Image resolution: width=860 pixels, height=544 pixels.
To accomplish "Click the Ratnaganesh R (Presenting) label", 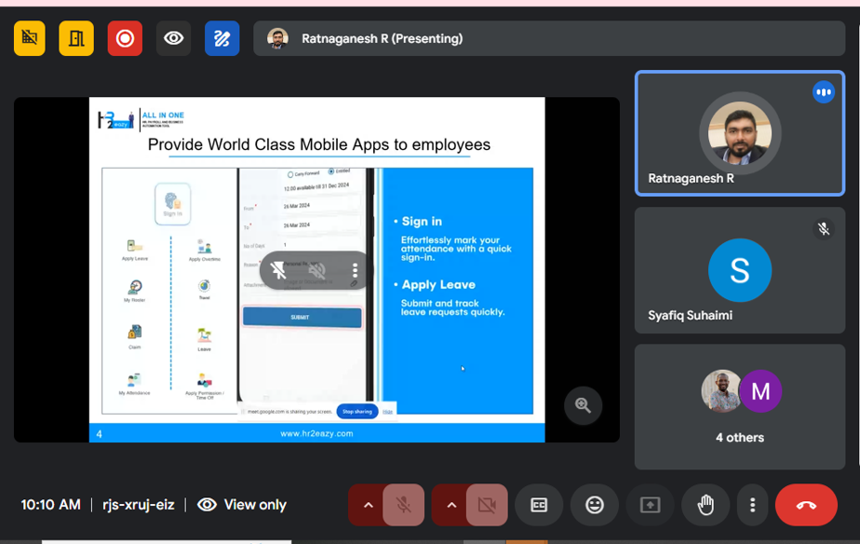I will click(382, 39).
